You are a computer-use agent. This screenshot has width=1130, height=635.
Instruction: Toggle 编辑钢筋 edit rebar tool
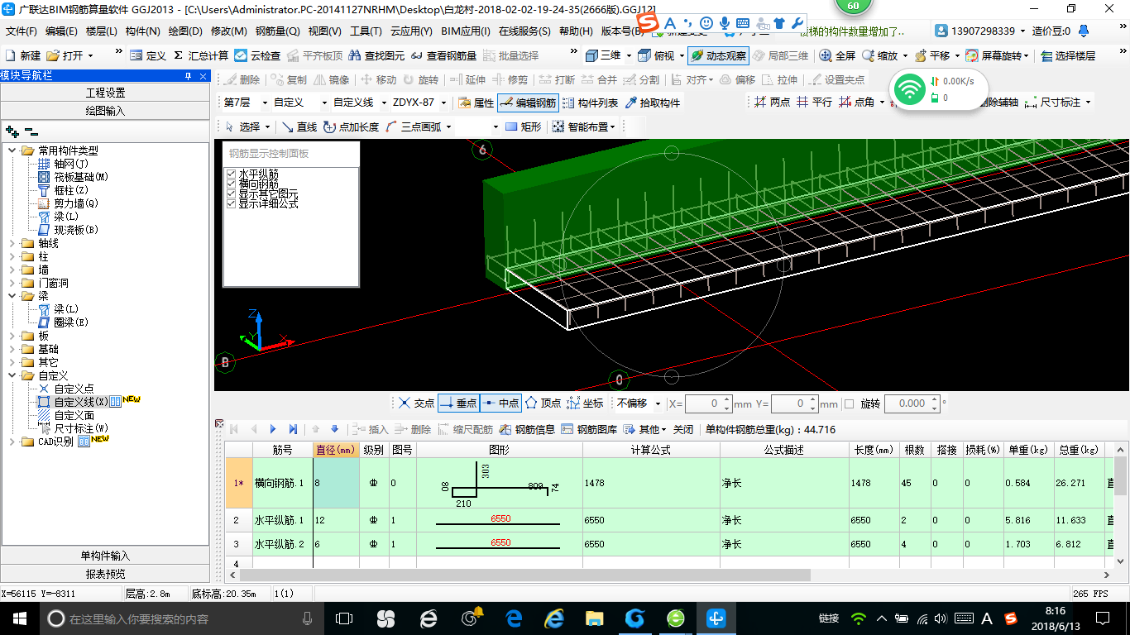[528, 103]
